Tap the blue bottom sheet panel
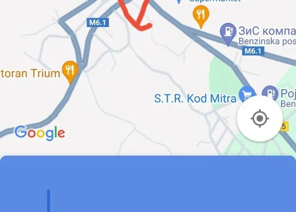Screen dimensions: 296x212 click(148, 184)
